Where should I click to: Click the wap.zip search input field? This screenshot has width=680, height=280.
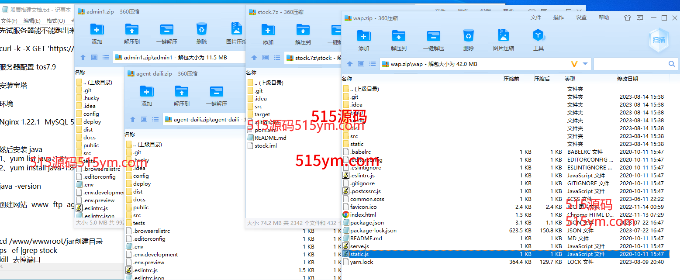(x=630, y=64)
